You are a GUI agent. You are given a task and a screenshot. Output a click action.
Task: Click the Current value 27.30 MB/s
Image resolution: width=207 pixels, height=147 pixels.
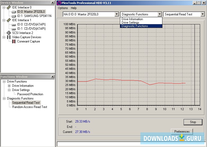point(83,132)
